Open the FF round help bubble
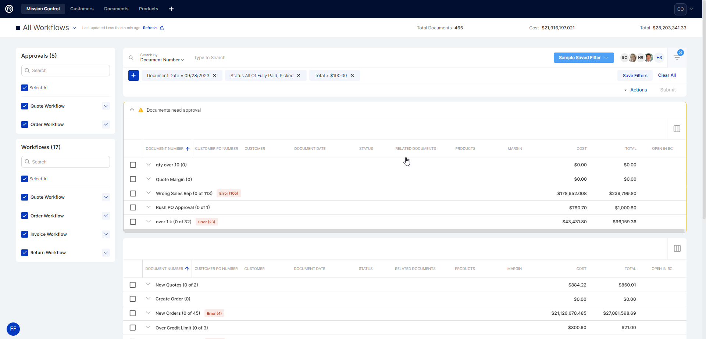 (x=13, y=329)
